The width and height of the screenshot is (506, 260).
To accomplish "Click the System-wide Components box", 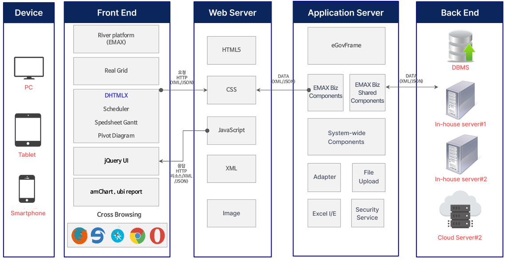I will 346,137.
